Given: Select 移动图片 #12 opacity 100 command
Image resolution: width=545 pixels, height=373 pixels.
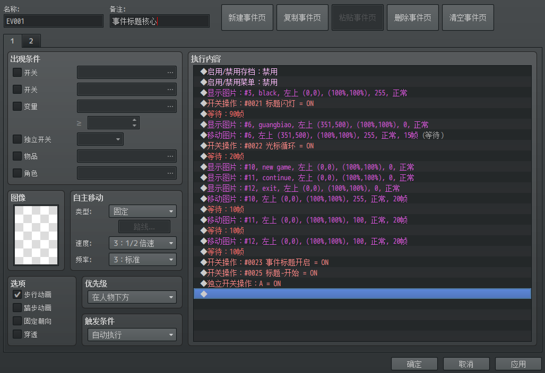Looking at the screenshot, I should coord(362,241).
